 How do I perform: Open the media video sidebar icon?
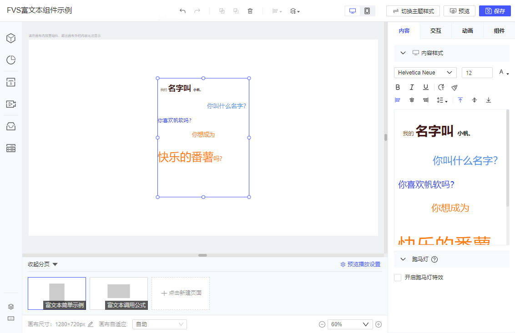(11, 104)
